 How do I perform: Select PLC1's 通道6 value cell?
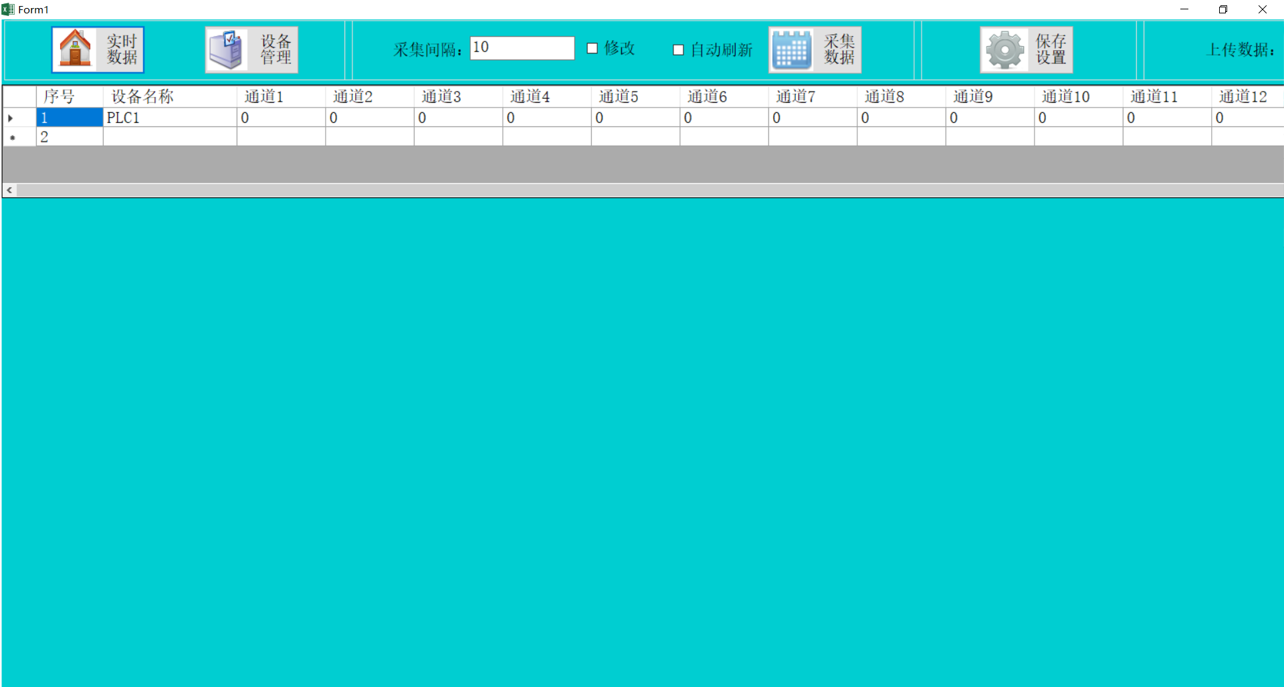[x=724, y=118]
